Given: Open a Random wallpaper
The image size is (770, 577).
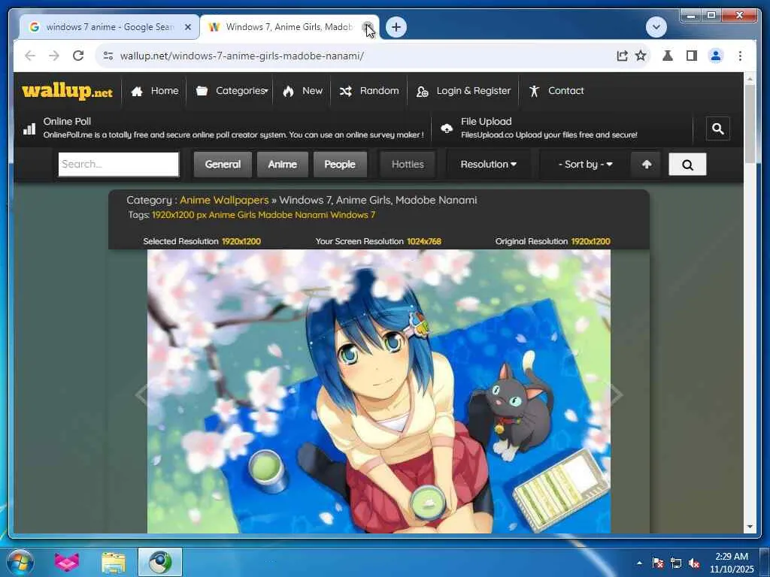Looking at the screenshot, I should pyautogui.click(x=369, y=91).
